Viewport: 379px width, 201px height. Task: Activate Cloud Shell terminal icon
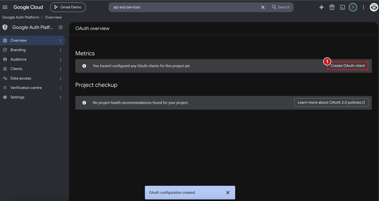click(343, 7)
